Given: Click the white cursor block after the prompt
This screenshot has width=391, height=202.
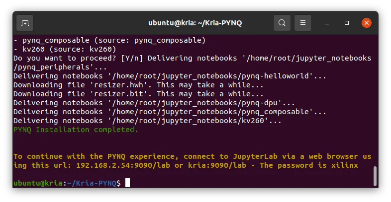Looking at the screenshot, I should coord(127,183).
